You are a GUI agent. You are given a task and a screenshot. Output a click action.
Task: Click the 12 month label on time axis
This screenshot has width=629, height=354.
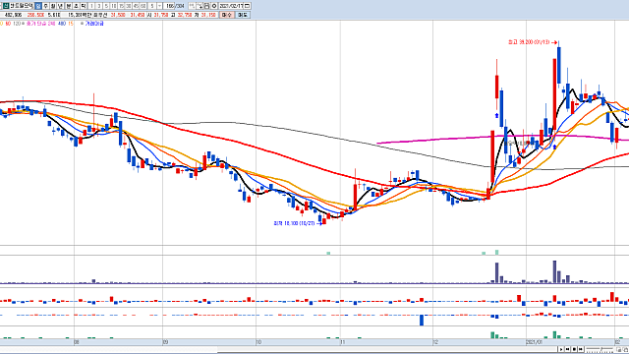435,342
